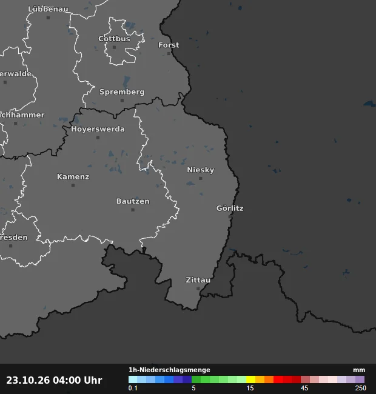Click the city marker below Lübbenau
Screen dimensions: 376x394
tap(49, 18)
